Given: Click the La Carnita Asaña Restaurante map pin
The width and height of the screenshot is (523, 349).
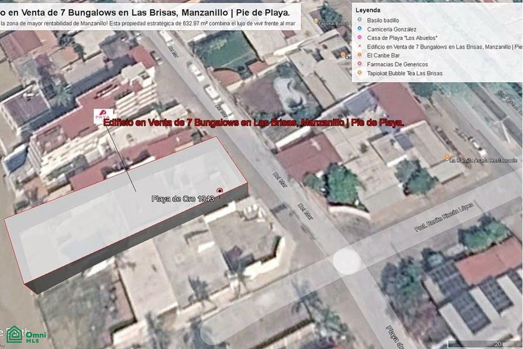Looking at the screenshot, I should pos(447,157).
